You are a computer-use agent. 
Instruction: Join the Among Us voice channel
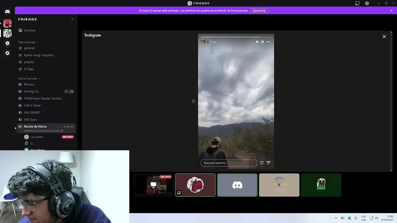point(46,91)
